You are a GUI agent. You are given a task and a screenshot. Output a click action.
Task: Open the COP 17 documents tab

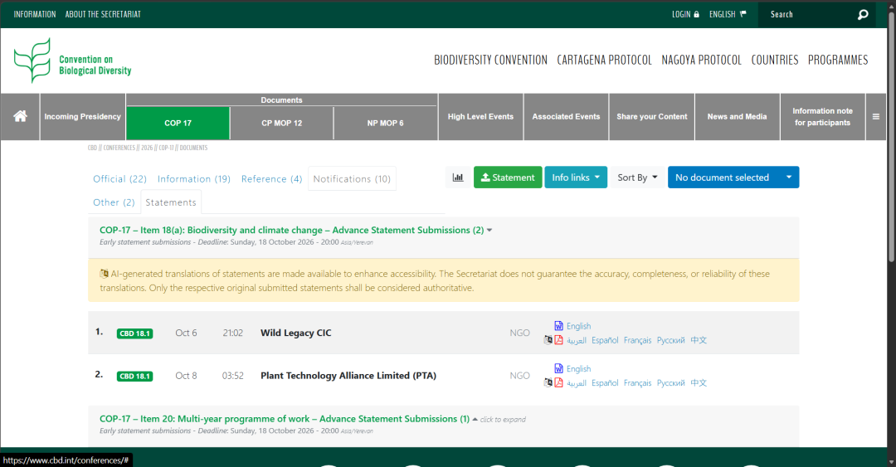pos(178,123)
